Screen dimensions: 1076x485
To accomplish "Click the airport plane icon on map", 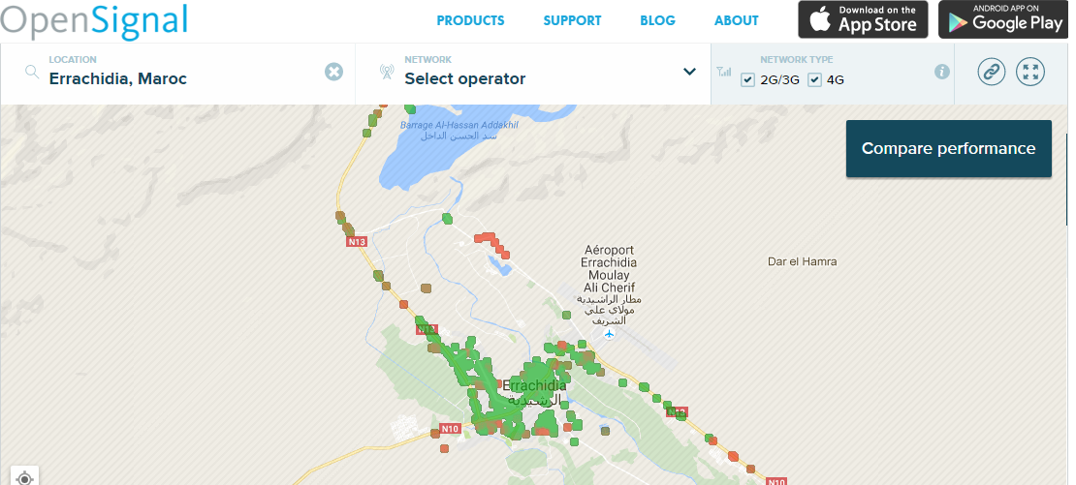I will (x=609, y=334).
